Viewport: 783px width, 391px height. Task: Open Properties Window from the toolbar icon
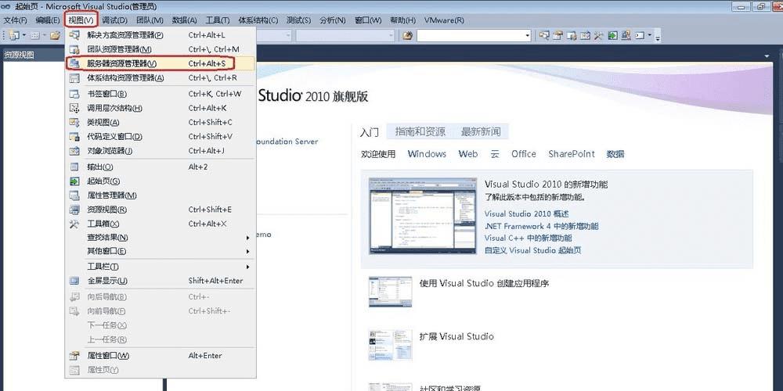557,35
